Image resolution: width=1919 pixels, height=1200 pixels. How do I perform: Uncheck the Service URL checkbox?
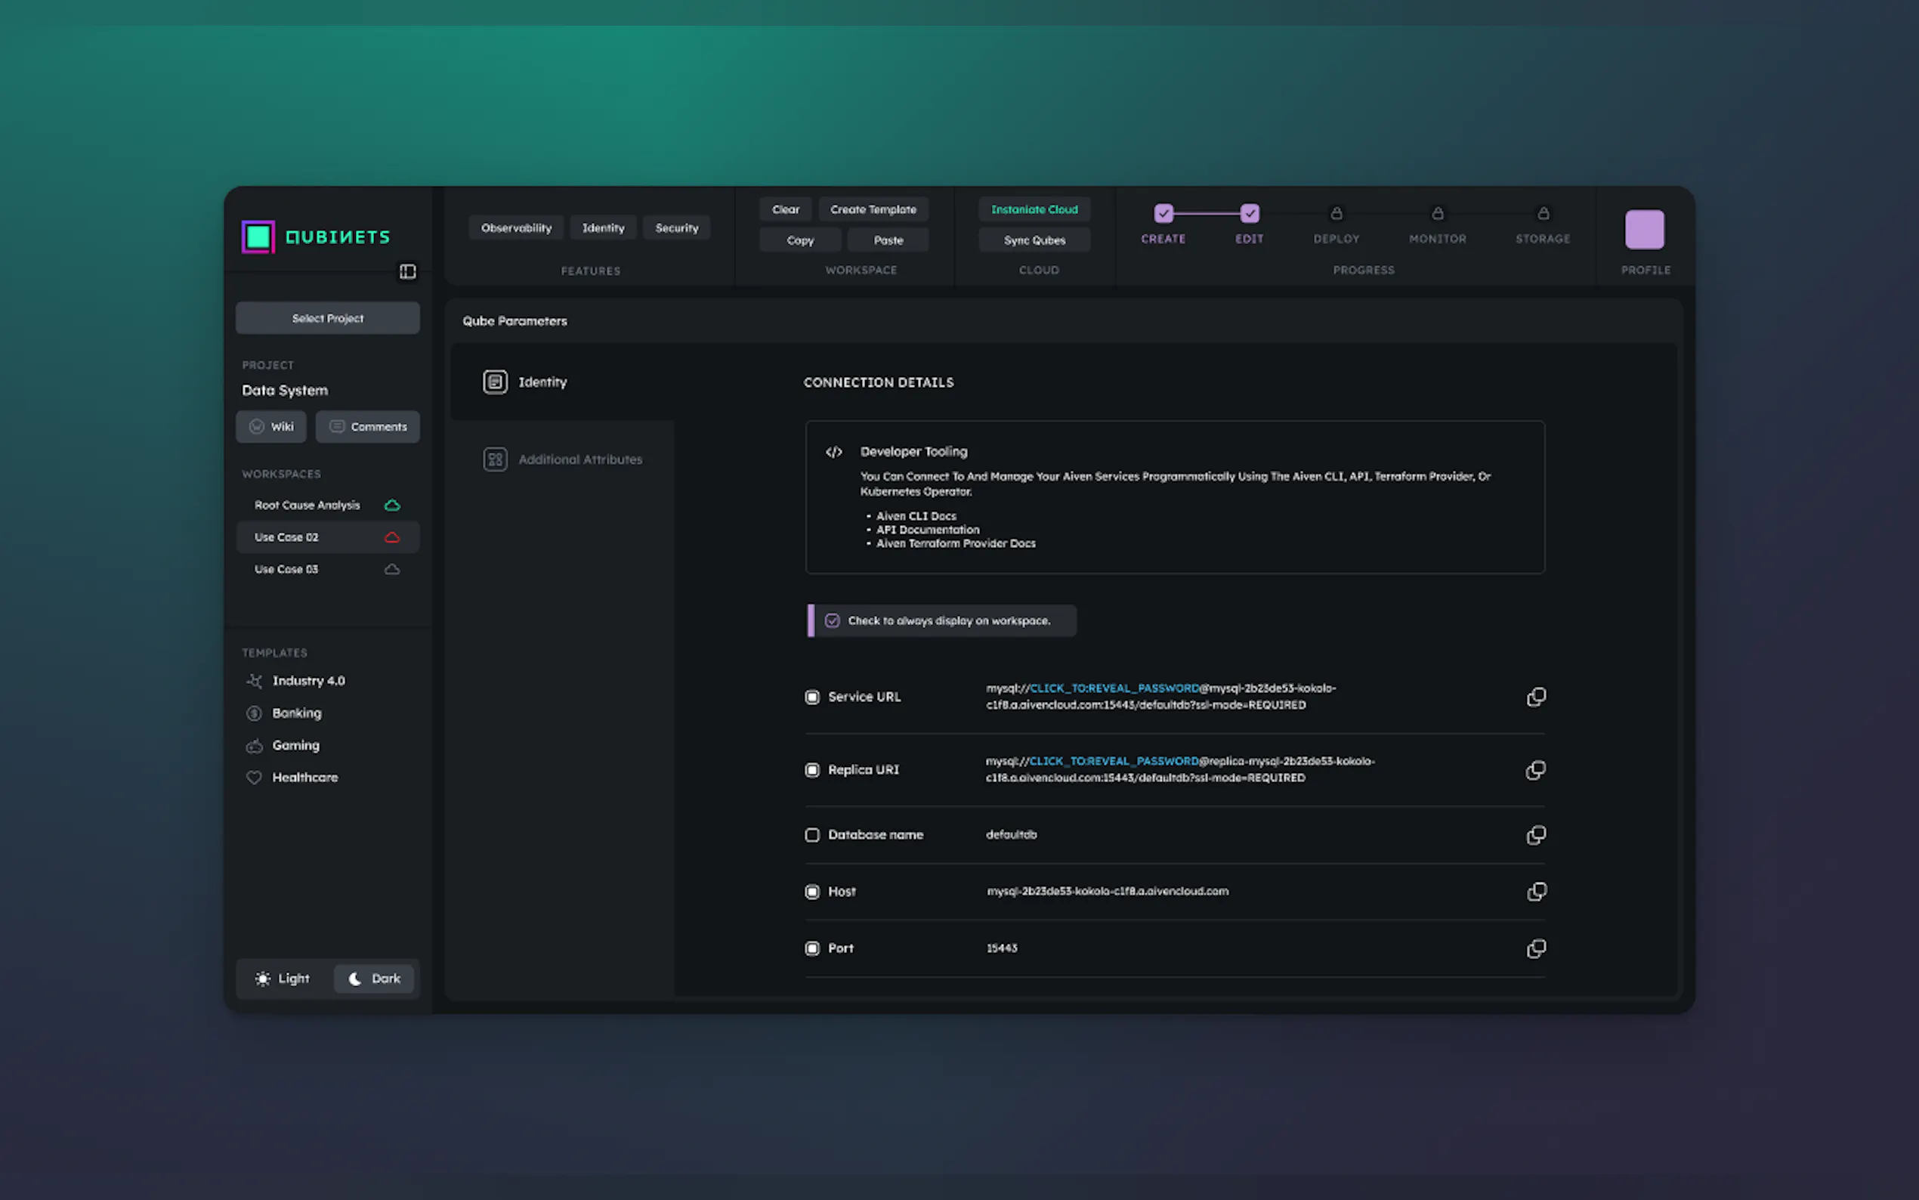click(x=811, y=697)
